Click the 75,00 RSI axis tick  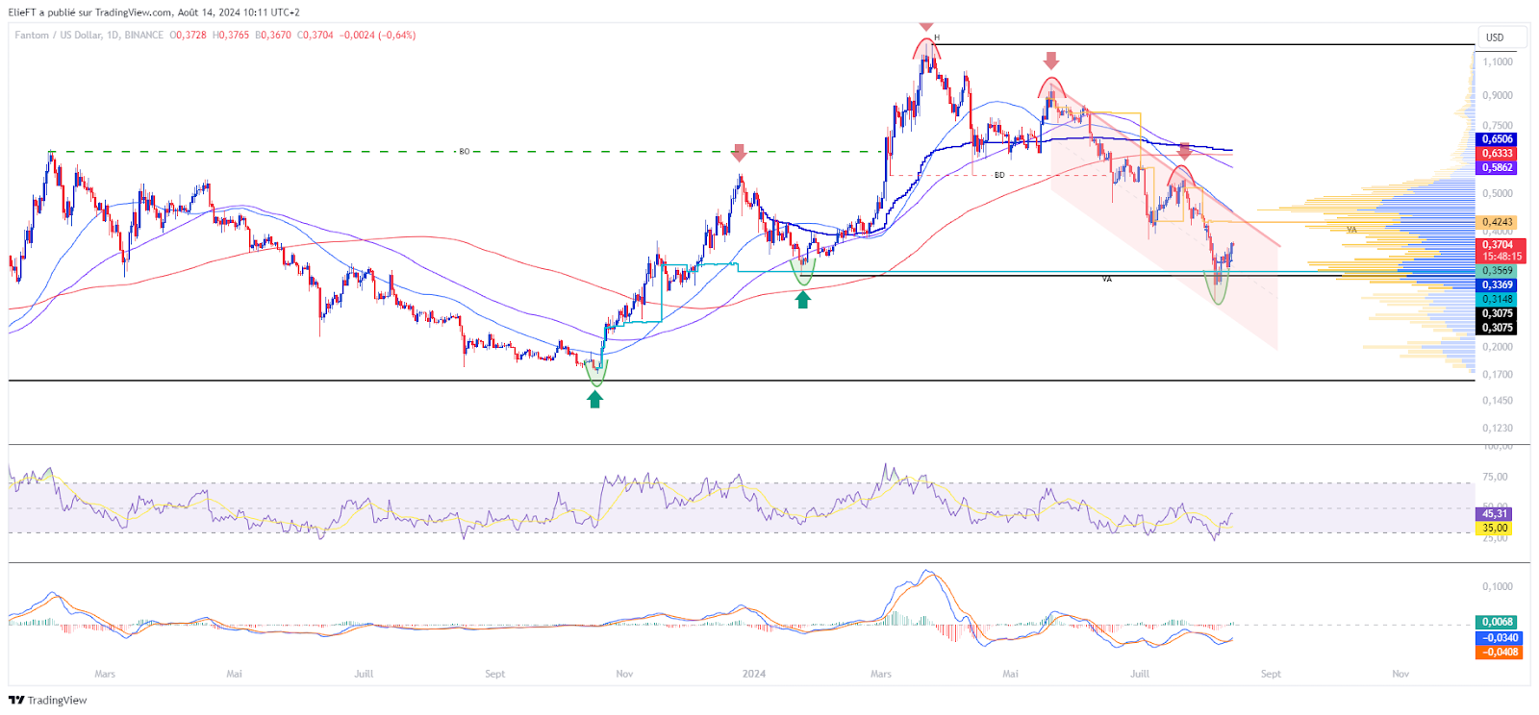click(1495, 477)
